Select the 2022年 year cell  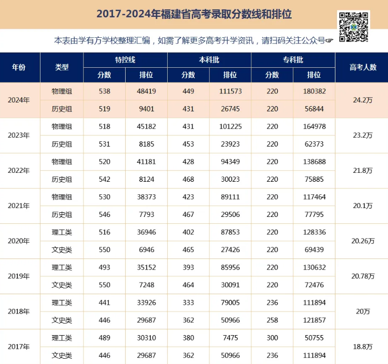[x=19, y=171]
